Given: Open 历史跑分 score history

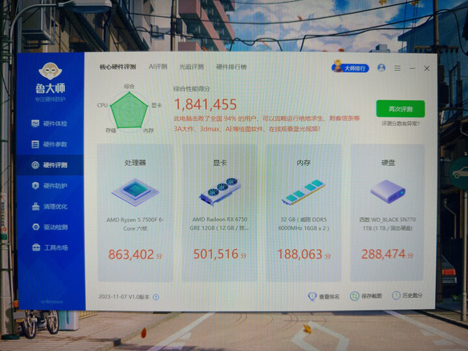Looking at the screenshot, I should [x=408, y=296].
